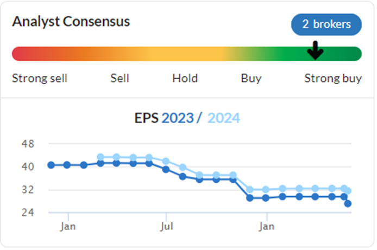377x250 pixels.
Task: Click the Jul axis label
Action: (x=166, y=226)
